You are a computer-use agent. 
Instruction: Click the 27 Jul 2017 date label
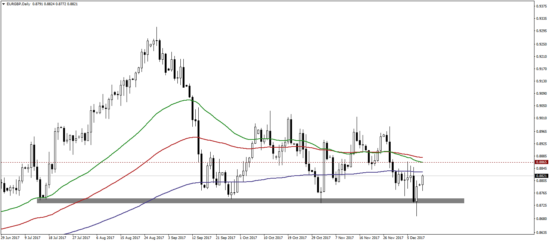click(x=81, y=238)
